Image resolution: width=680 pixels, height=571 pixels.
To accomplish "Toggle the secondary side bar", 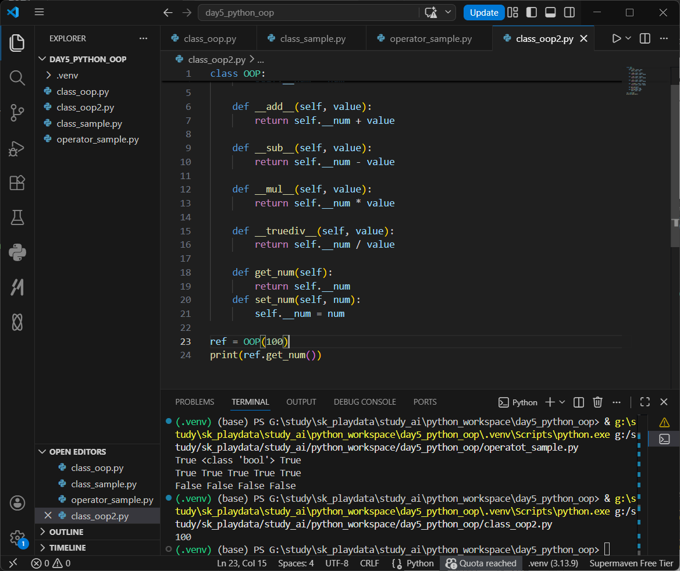I will (569, 13).
